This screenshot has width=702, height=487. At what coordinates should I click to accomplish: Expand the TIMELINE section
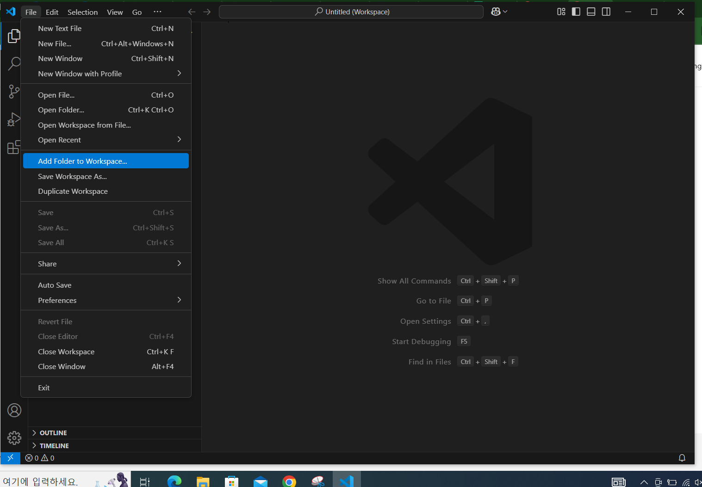115,446
